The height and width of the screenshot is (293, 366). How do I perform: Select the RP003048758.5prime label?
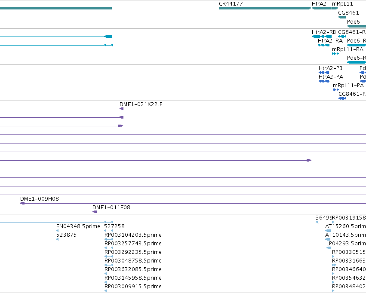133,261
